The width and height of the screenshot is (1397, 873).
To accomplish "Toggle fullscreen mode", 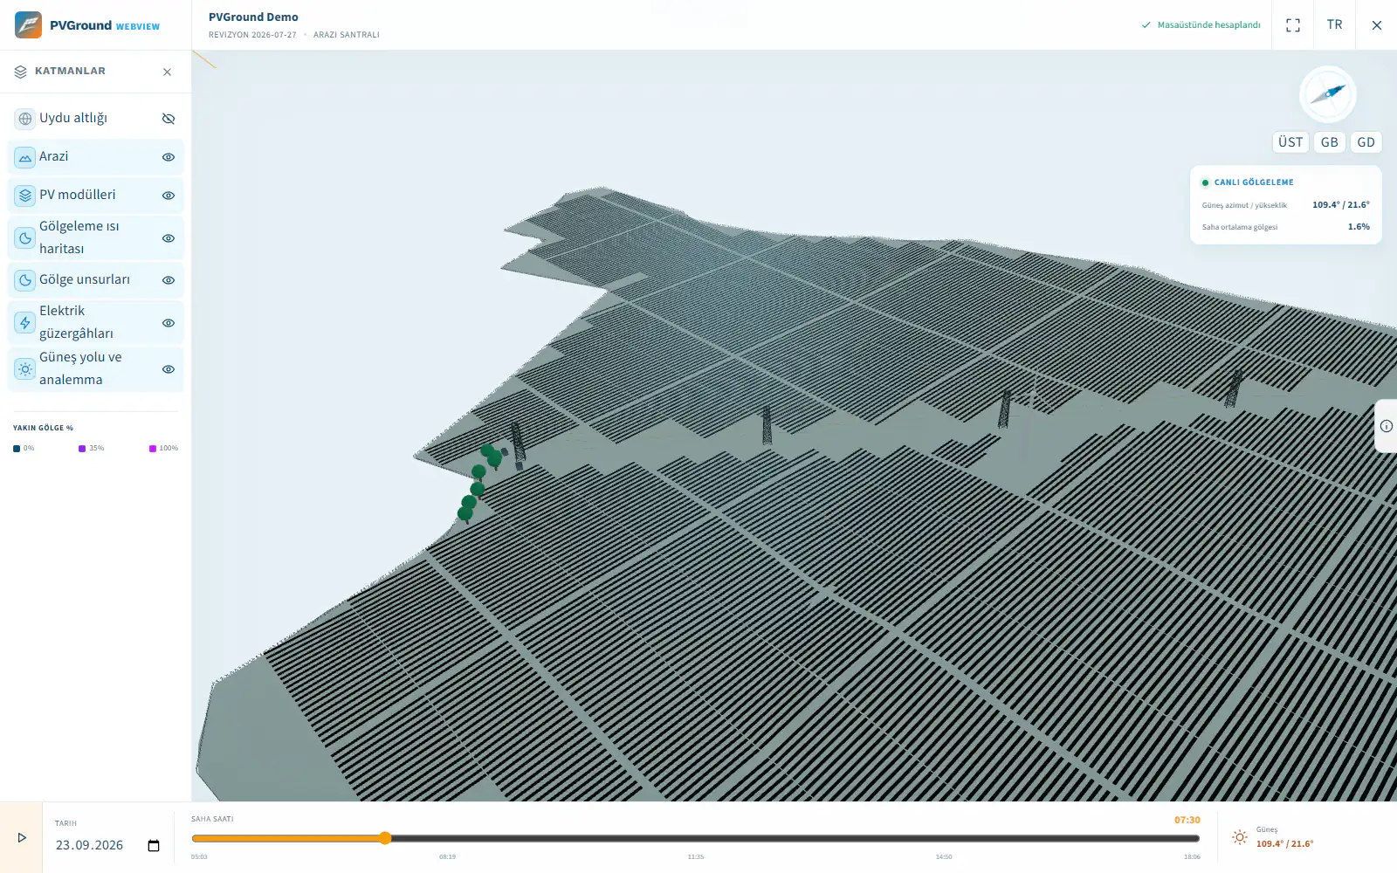I will click(x=1293, y=25).
